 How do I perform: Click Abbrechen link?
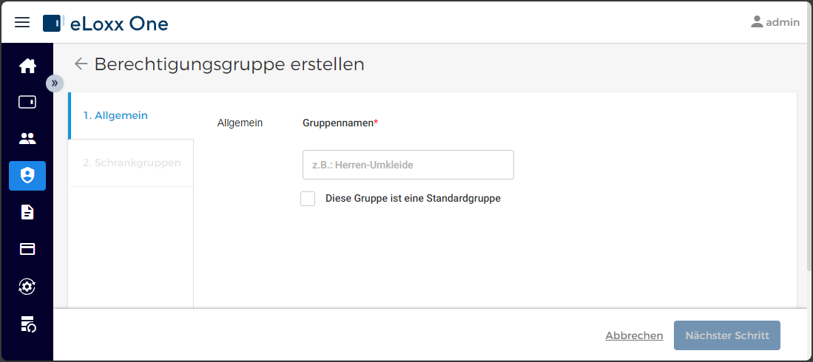coord(634,335)
